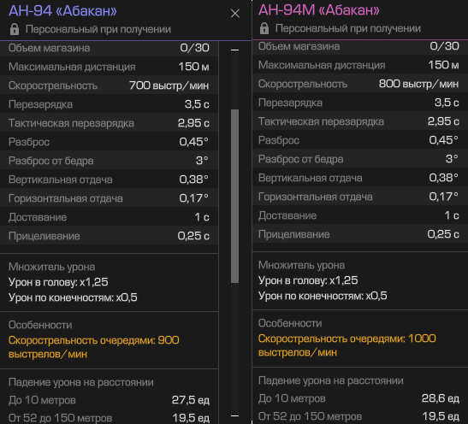Viewport: 468px width, 424px height.
Task: Click the lock icon under АН-94М title
Action: (264, 28)
